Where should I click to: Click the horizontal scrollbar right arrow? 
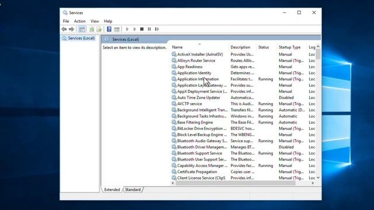313,183
